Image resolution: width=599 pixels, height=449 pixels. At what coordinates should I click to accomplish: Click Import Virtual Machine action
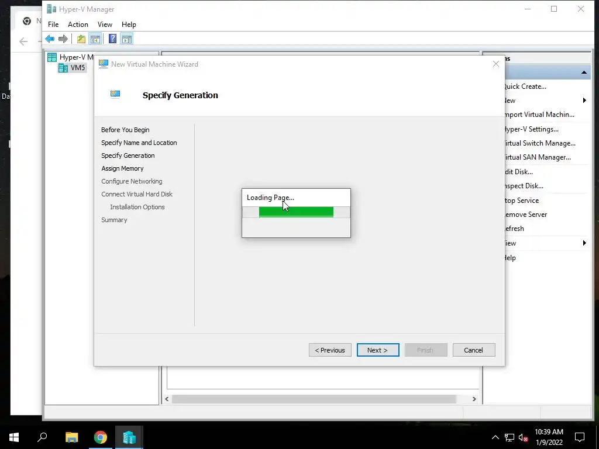coord(539,115)
